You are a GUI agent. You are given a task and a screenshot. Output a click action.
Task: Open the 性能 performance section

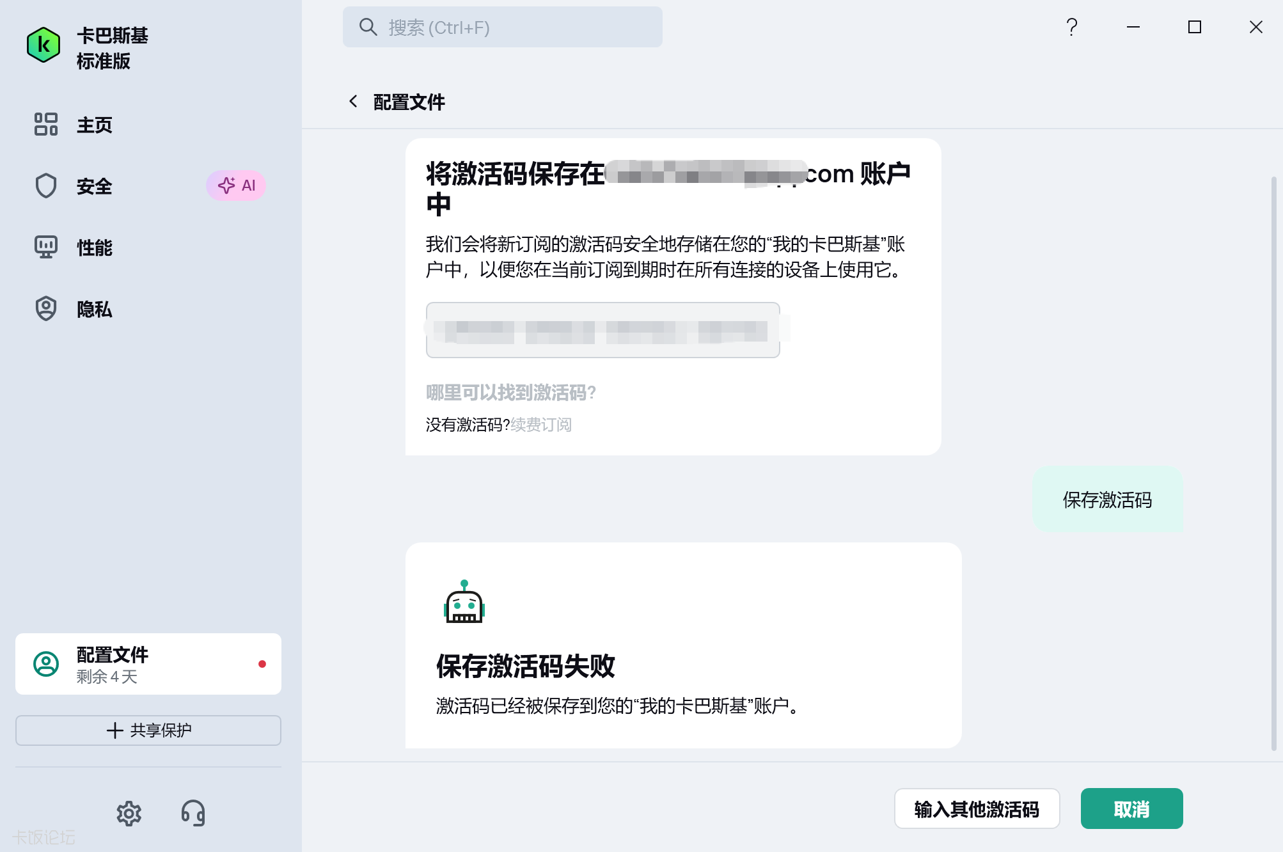pyautogui.click(x=95, y=248)
